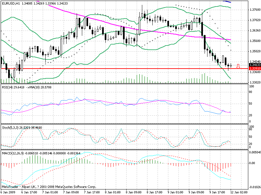Select the red horizontal line on the price chart

tap(125, 69)
